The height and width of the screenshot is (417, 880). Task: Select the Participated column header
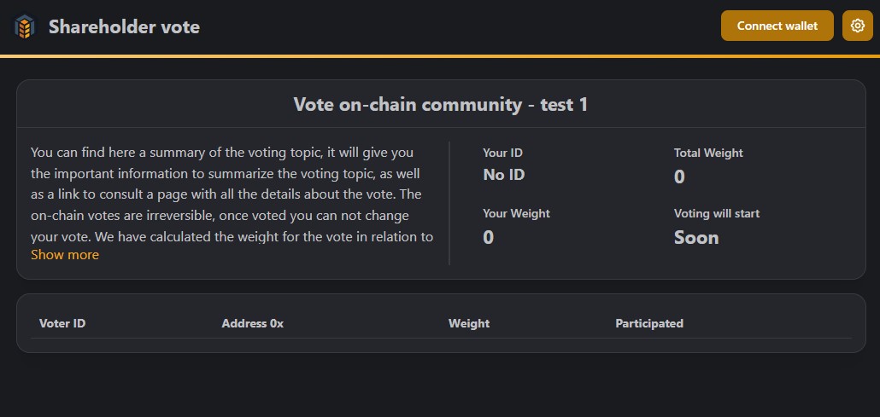click(x=649, y=323)
